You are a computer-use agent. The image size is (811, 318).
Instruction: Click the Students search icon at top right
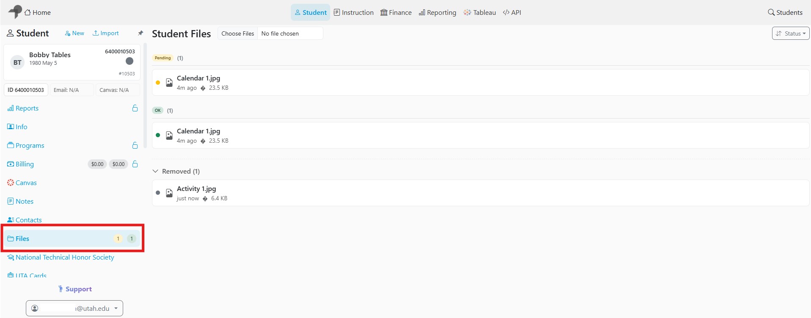[771, 12]
